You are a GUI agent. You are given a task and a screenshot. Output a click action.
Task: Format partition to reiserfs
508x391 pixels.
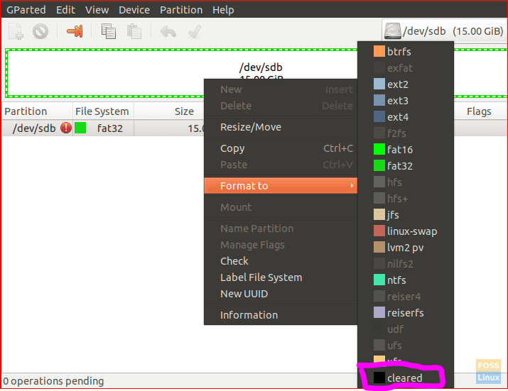click(406, 313)
